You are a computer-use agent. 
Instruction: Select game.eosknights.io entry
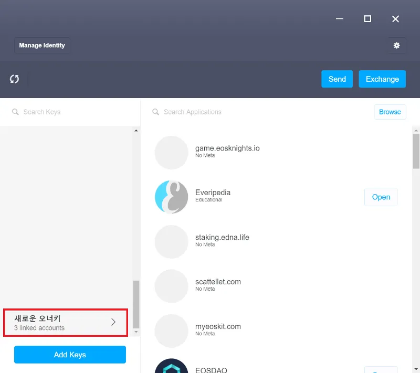[227, 148]
